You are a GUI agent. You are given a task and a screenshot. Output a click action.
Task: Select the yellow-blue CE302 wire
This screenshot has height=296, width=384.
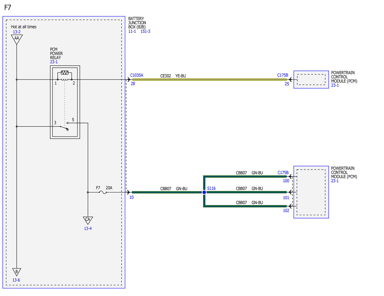click(210, 80)
